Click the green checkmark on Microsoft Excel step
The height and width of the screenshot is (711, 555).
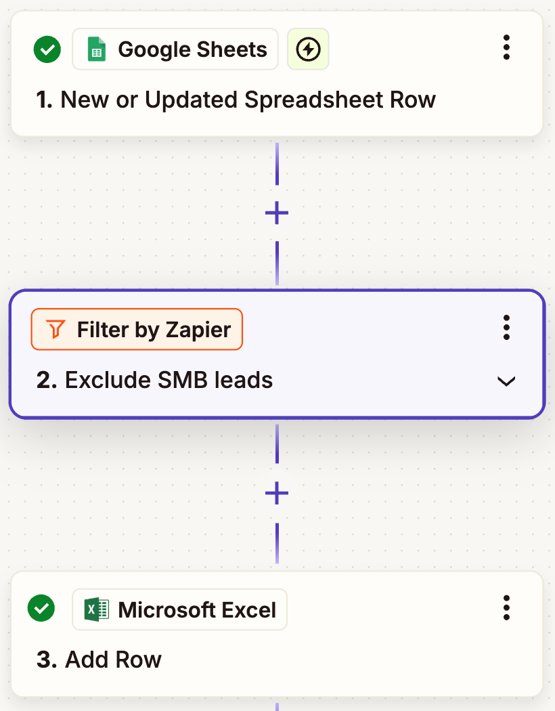point(41,608)
